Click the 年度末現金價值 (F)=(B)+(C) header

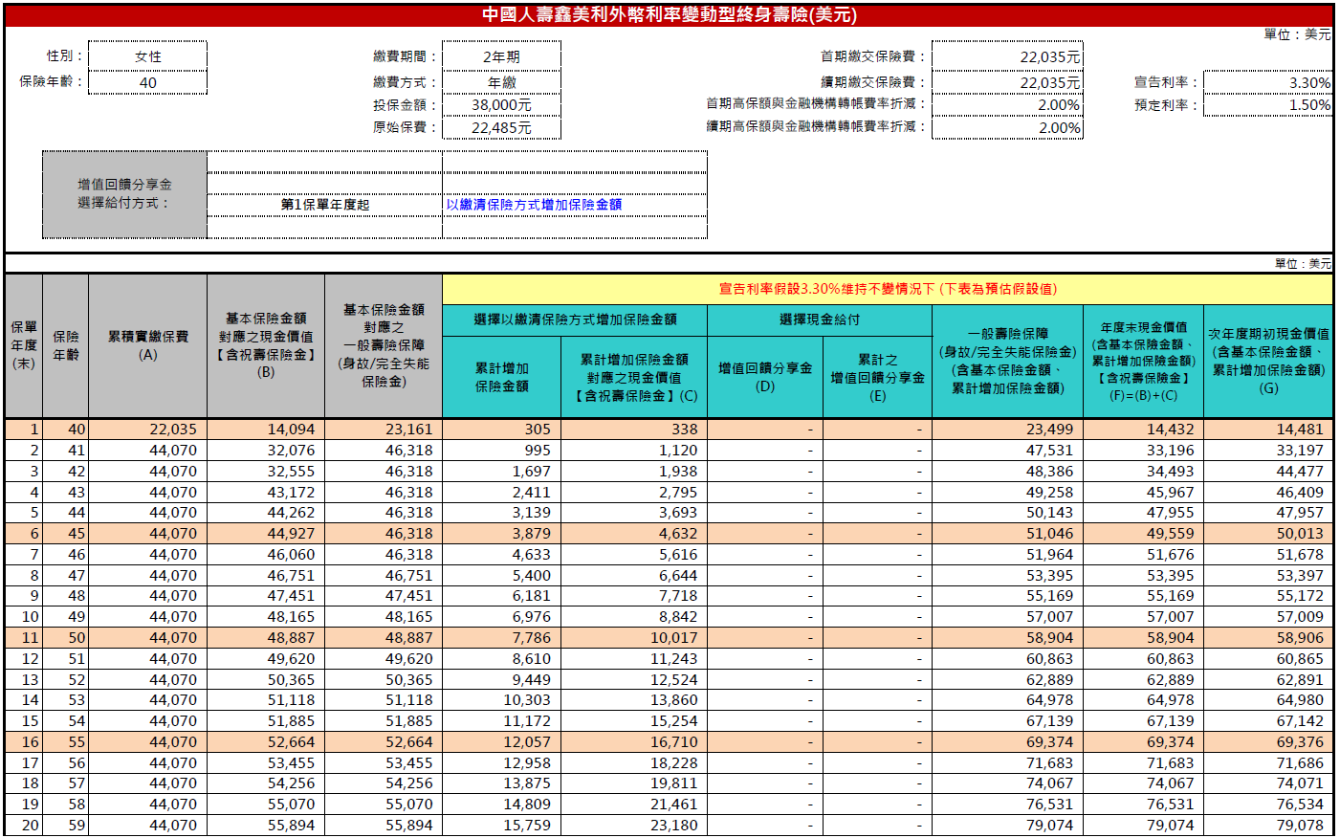pos(1143,361)
